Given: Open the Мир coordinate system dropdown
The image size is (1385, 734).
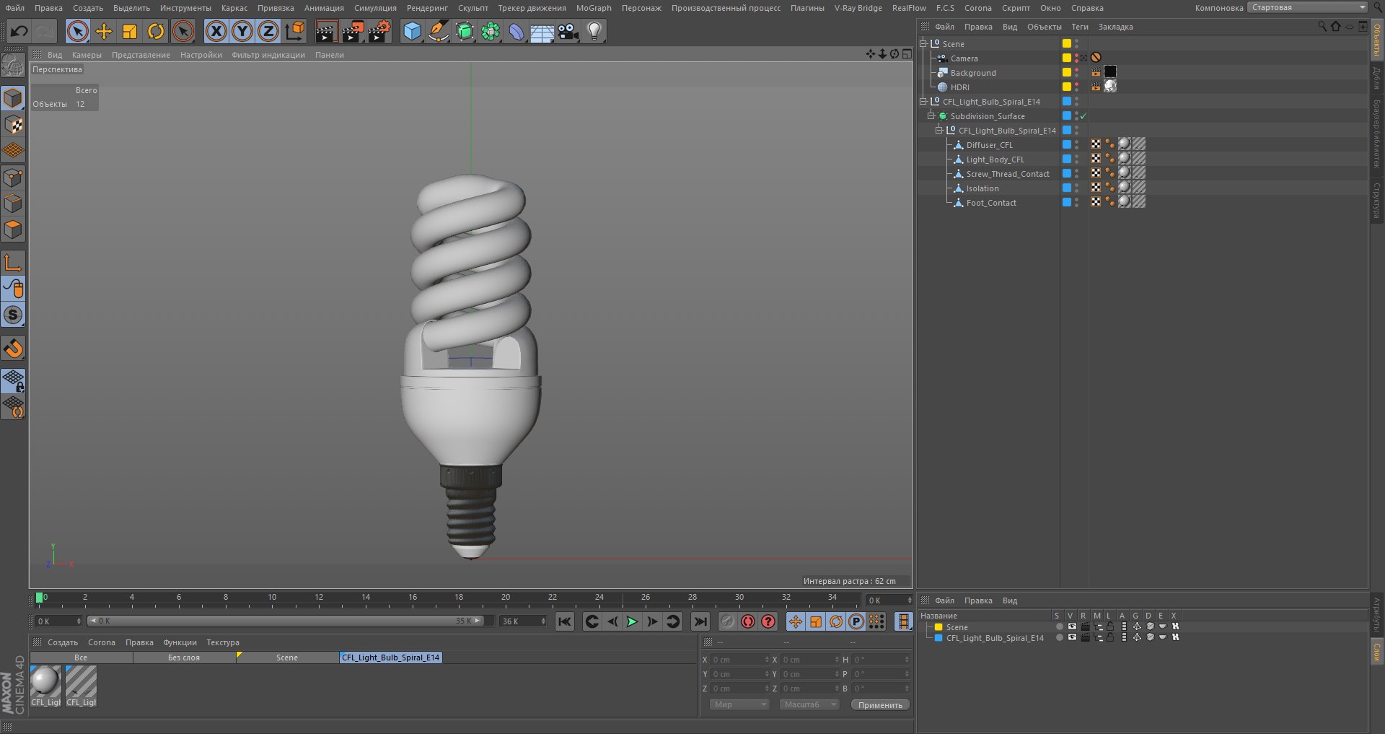Looking at the screenshot, I should pos(739,704).
